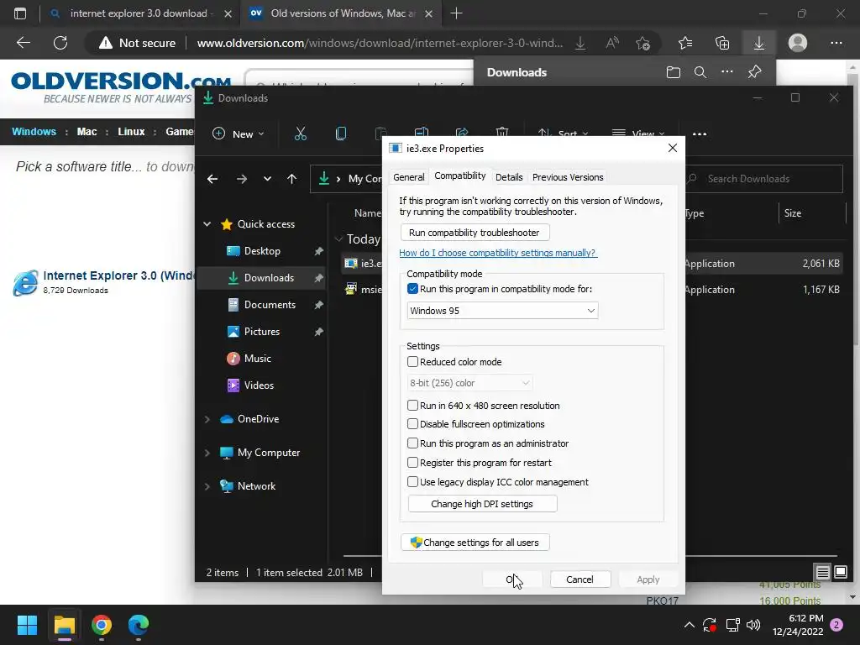Click the Edge address bar URL
Image resolution: width=860 pixels, height=645 pixels.
[x=380, y=43]
